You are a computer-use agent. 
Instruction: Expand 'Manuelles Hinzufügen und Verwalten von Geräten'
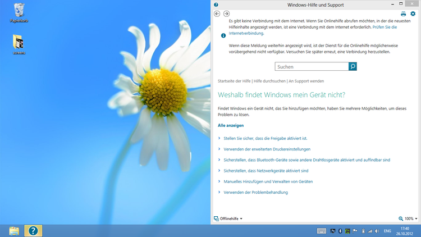268,181
